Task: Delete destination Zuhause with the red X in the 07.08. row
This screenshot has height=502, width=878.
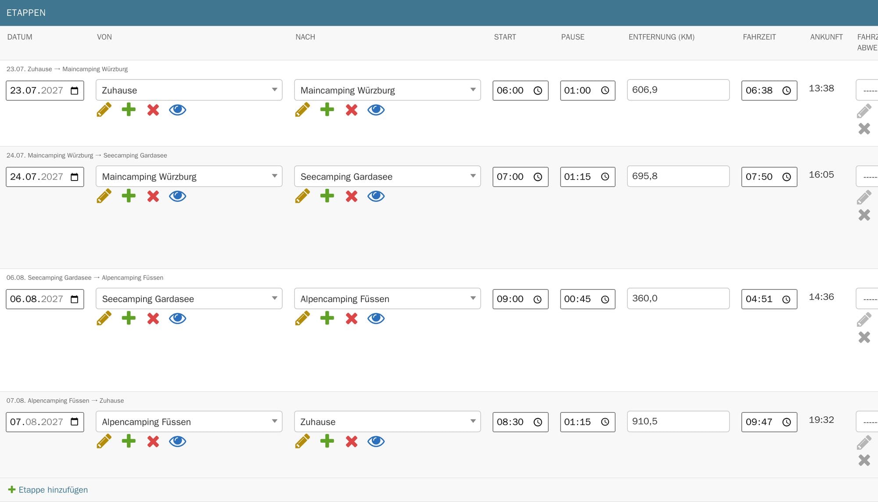Action: 352,441
